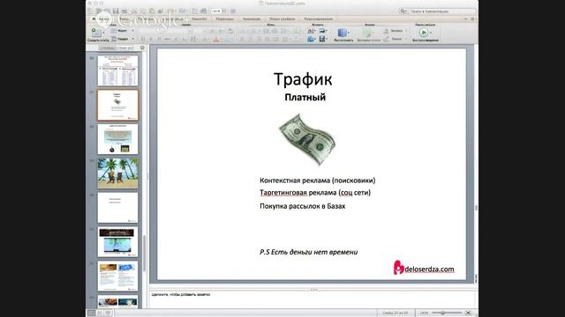
Task: Select the mostly blank slide 30 thumbnail
Action: (x=117, y=208)
